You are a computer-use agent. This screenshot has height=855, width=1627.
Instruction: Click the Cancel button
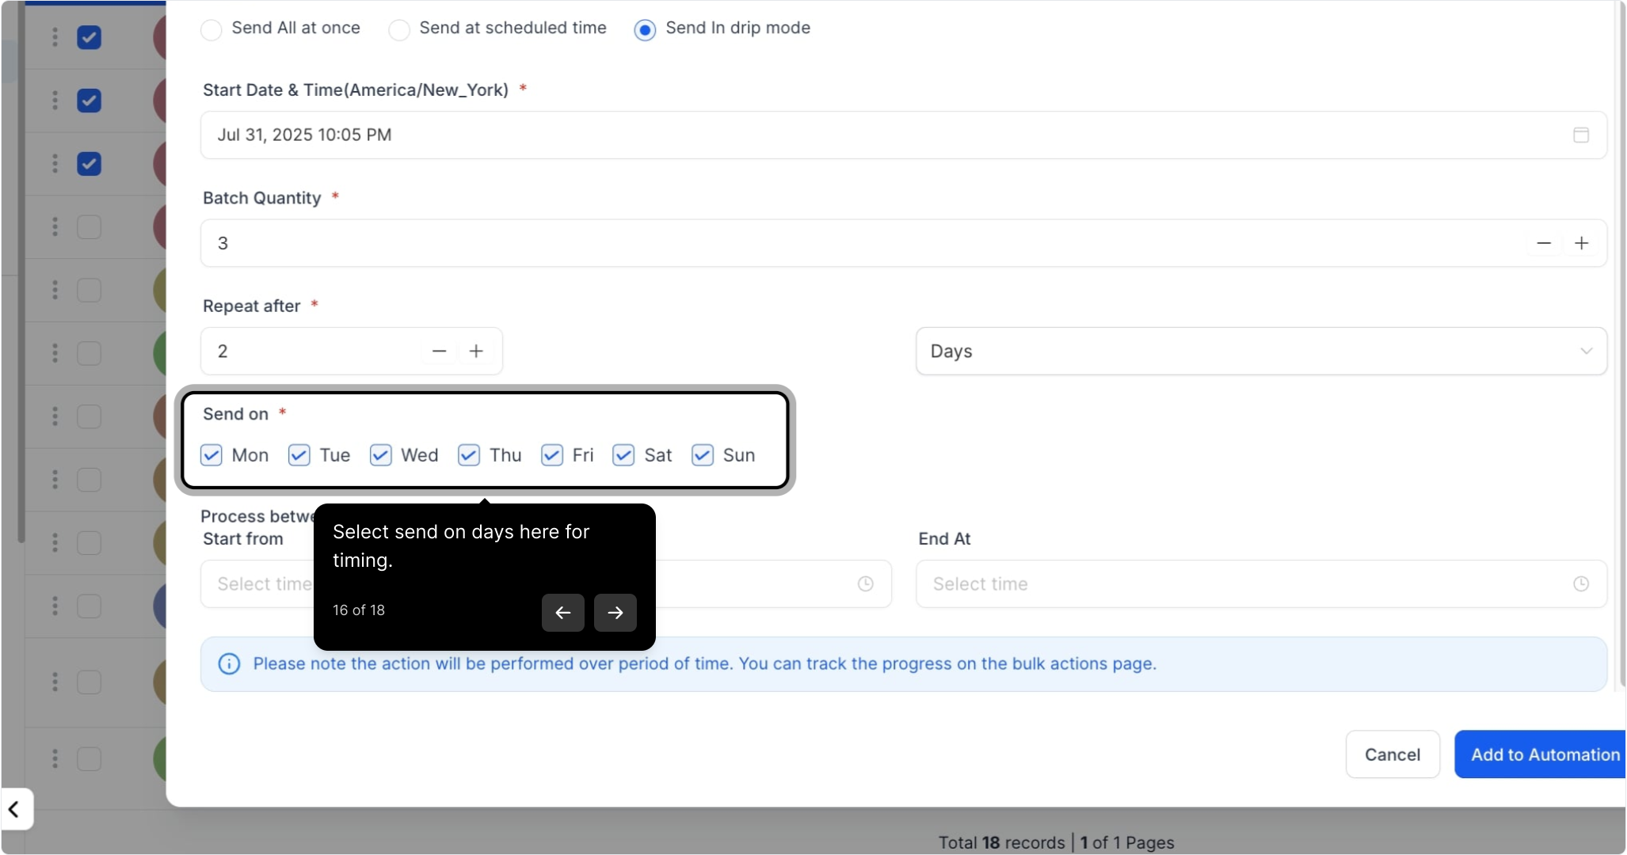(1392, 754)
